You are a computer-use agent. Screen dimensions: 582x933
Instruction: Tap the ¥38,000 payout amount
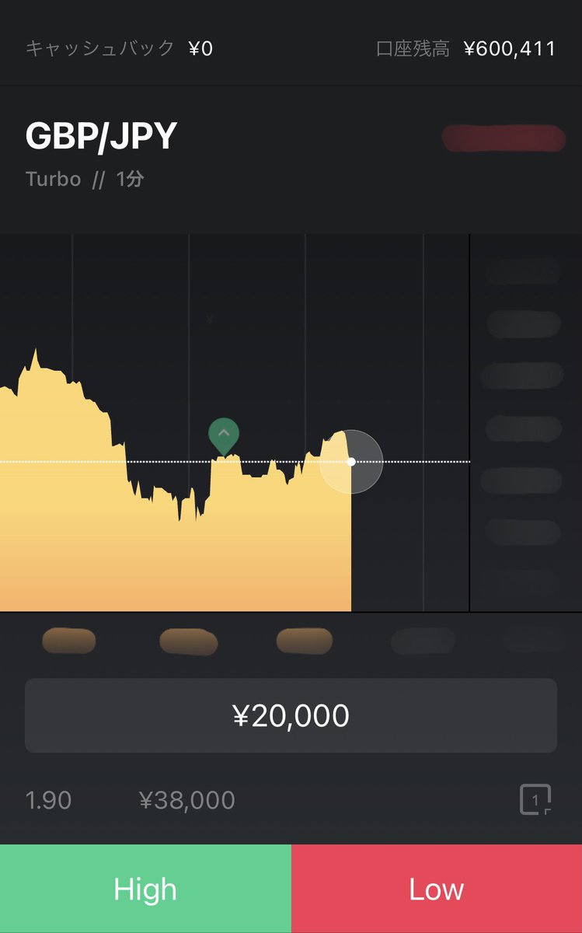(x=186, y=800)
